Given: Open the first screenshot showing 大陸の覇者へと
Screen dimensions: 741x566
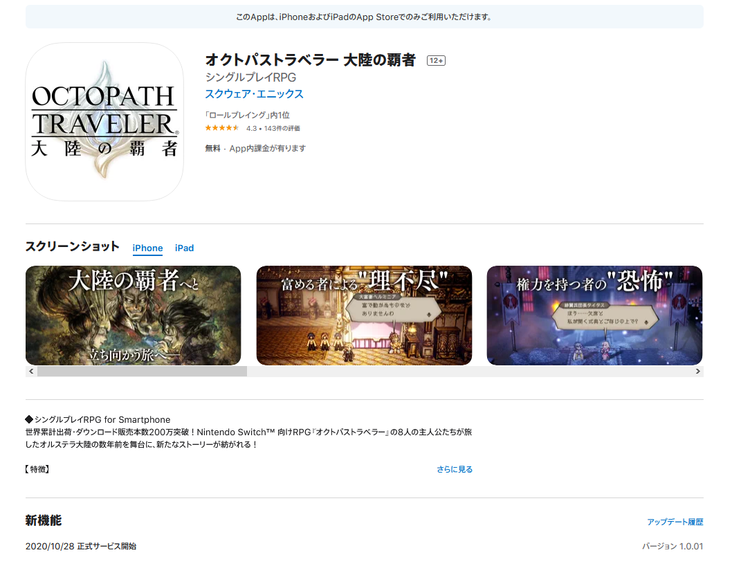Looking at the screenshot, I should point(133,315).
